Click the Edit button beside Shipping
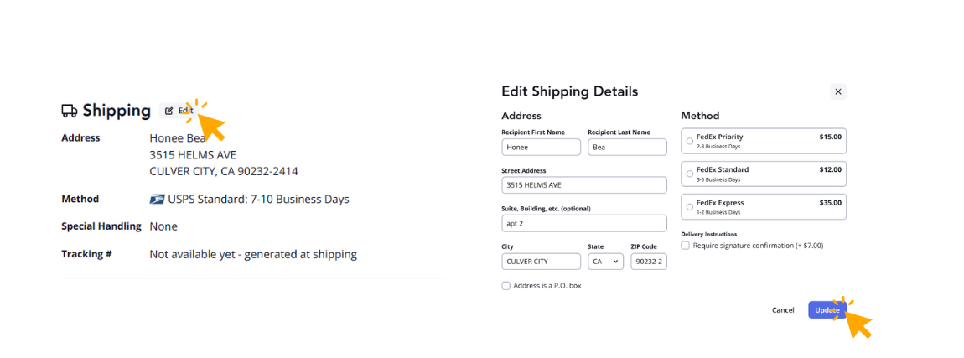The width and height of the screenshot is (964, 358). [179, 111]
